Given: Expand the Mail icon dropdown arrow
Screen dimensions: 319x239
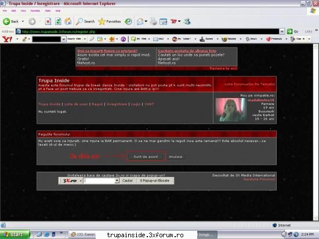Looking at the screenshot, I should coord(146,21).
